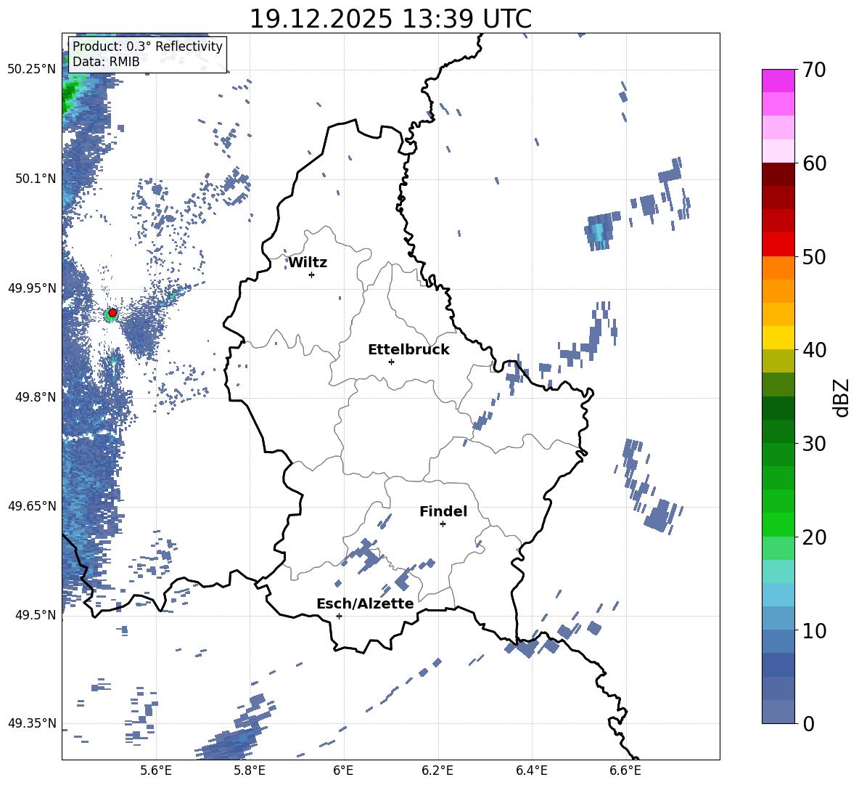Click the 19.12.2025 13:39 UTC title

390,19
